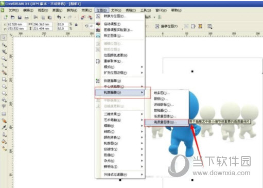Click the Open file folder icon
Viewport: 263px width, 188px height.
tap(12, 18)
